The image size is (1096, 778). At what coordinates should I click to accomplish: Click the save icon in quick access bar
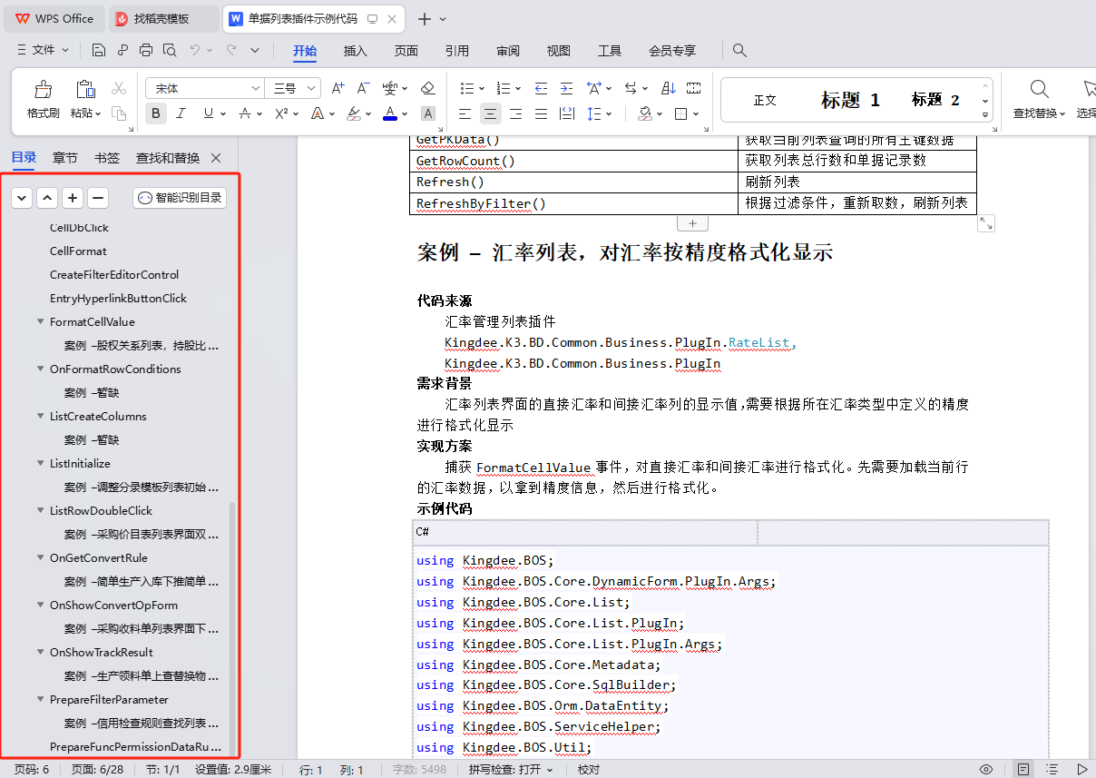coord(98,50)
